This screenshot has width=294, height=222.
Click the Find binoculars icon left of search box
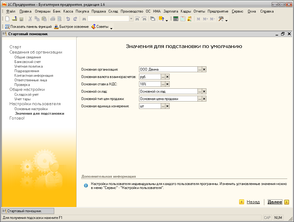[x=84, y=19]
